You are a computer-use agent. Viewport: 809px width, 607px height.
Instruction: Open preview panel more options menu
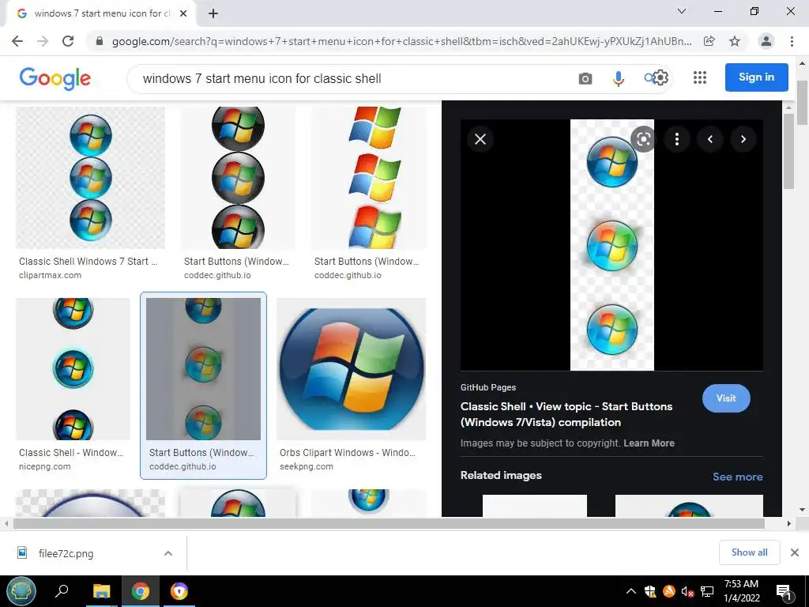point(677,139)
